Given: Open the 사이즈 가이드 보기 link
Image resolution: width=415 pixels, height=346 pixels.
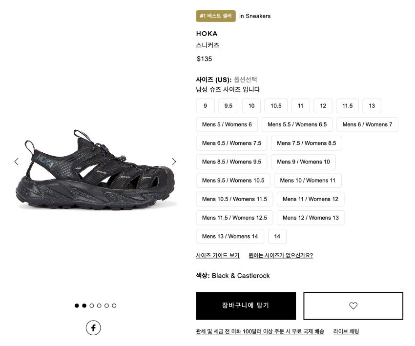Looking at the screenshot, I should (x=218, y=255).
